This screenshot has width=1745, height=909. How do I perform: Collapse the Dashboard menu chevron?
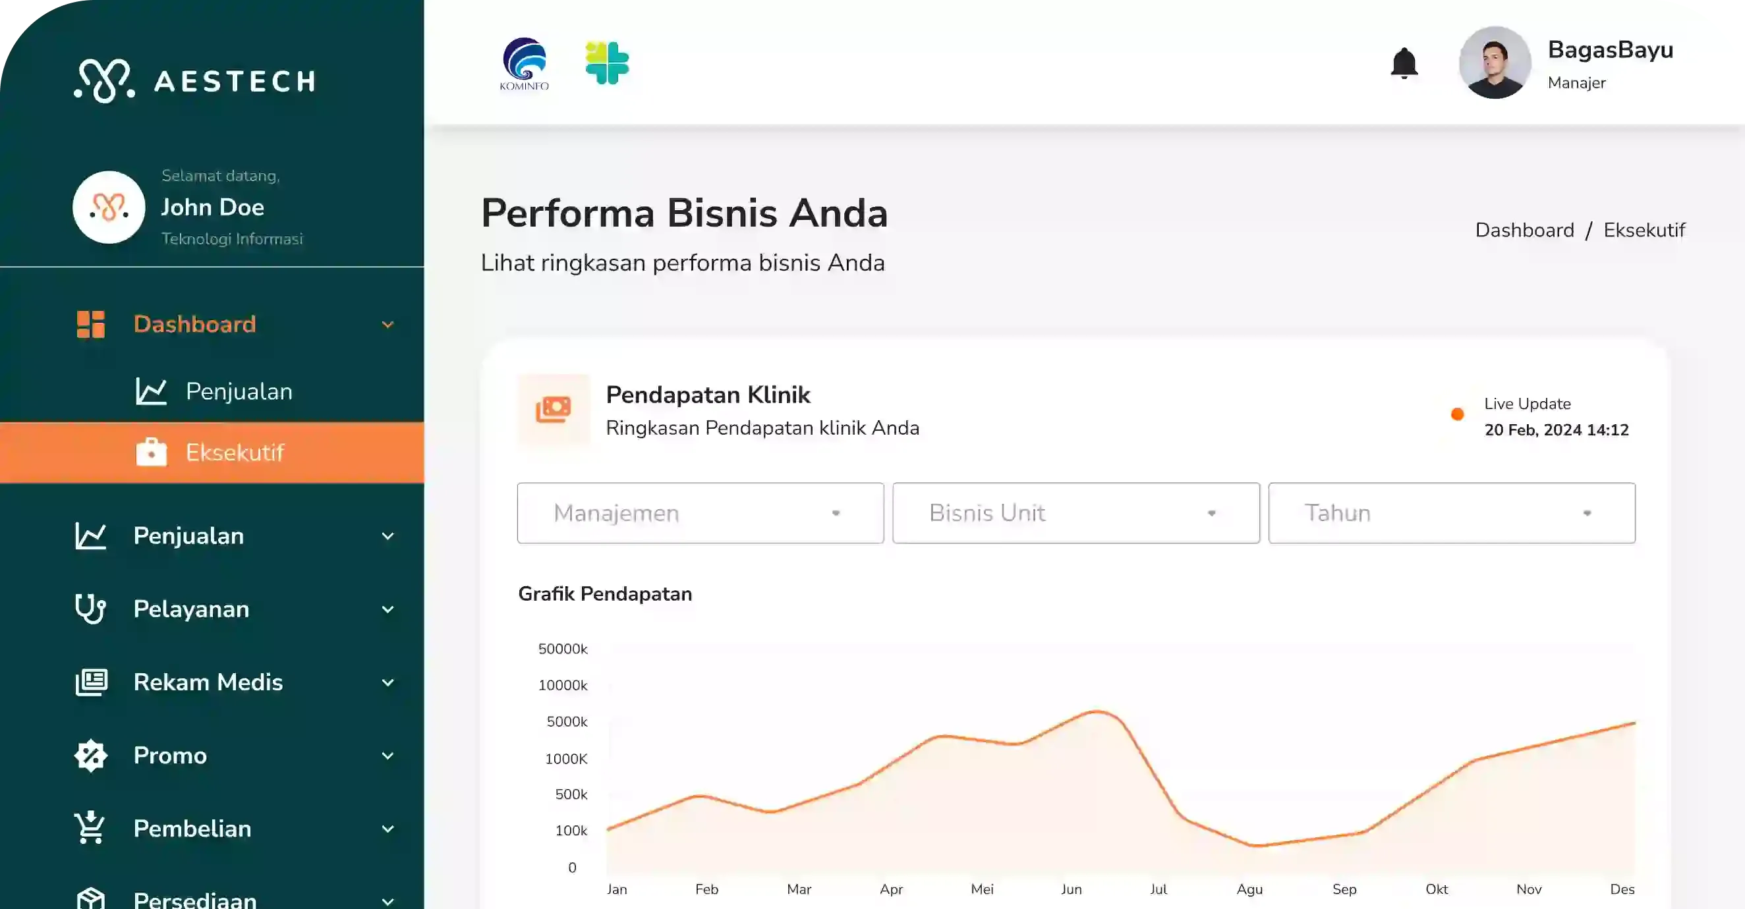(387, 325)
